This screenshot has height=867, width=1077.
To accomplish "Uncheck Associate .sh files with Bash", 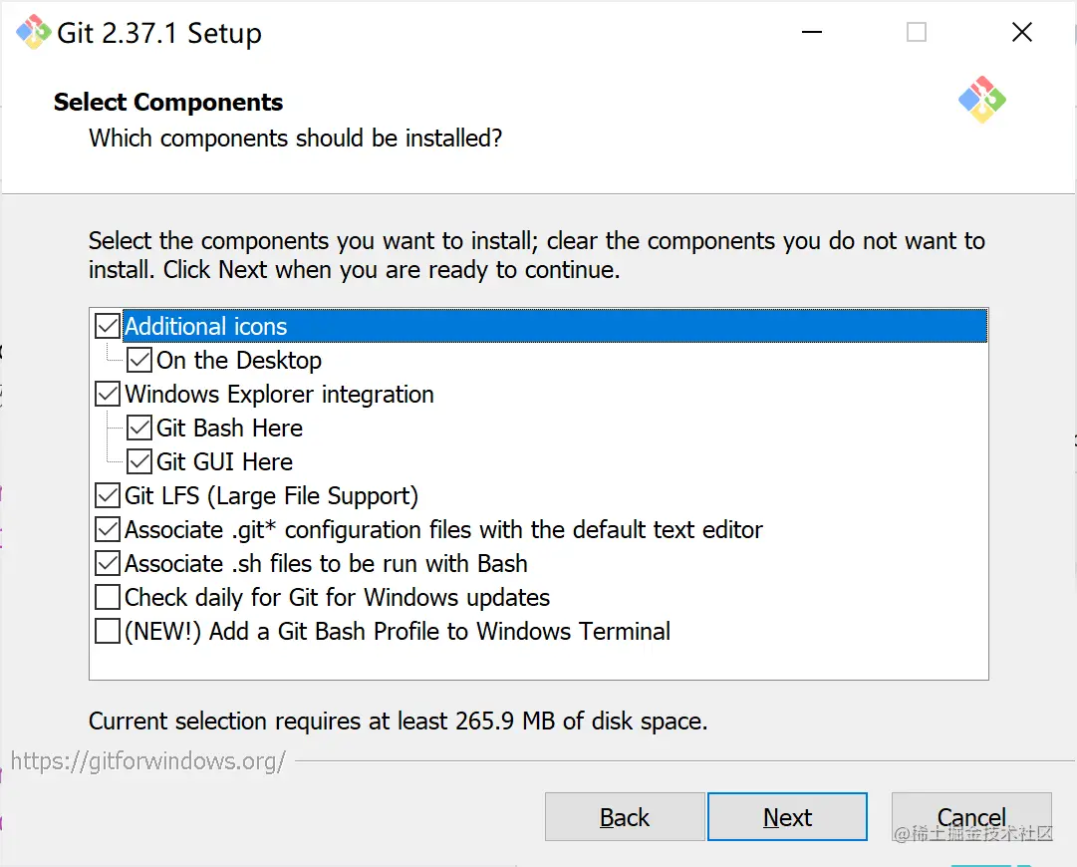I will pos(108,563).
